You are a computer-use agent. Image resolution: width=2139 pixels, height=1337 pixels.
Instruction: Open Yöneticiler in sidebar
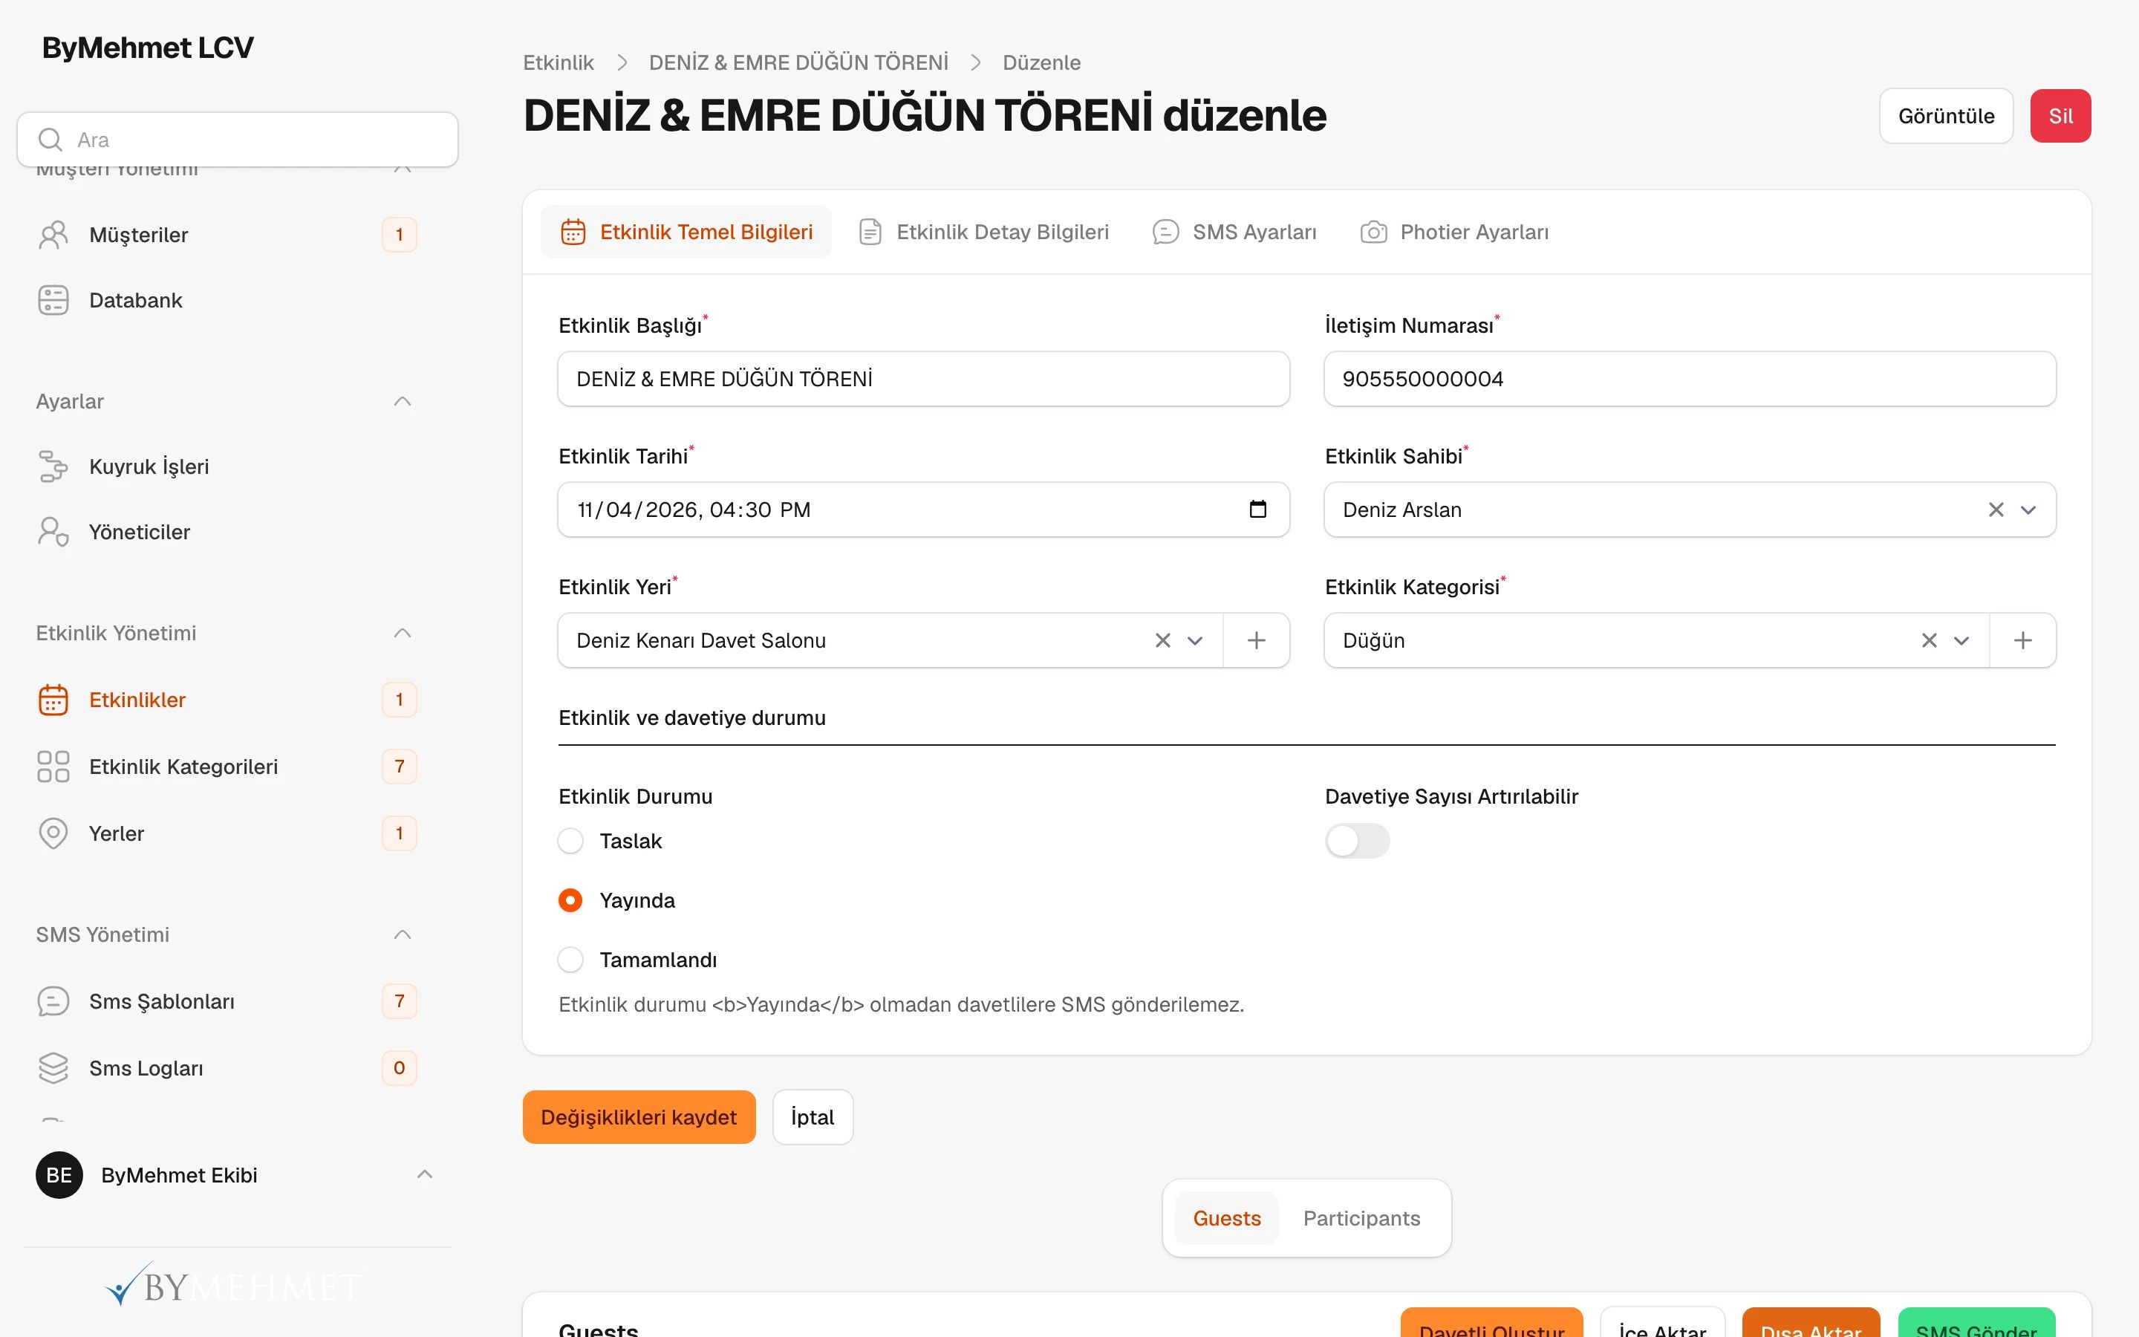click(225, 531)
